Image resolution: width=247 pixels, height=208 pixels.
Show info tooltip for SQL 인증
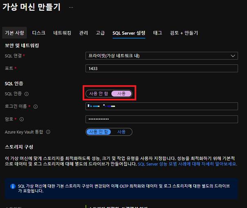pos(27,94)
